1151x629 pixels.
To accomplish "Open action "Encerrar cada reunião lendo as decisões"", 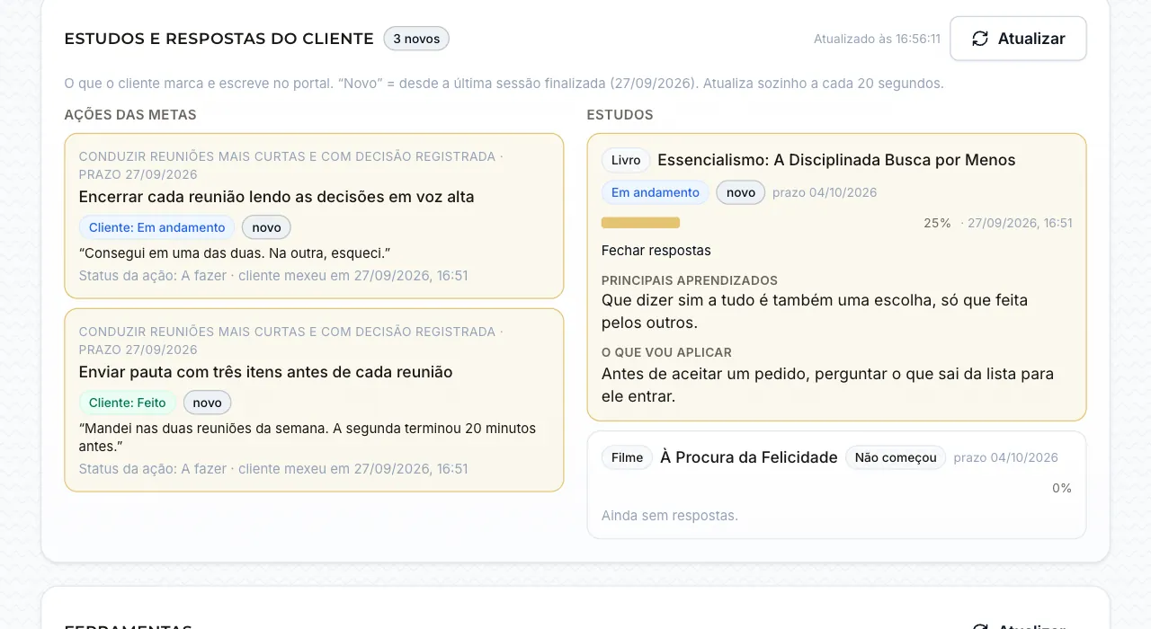I will point(276,197).
